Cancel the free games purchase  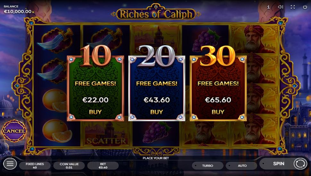click(x=14, y=131)
